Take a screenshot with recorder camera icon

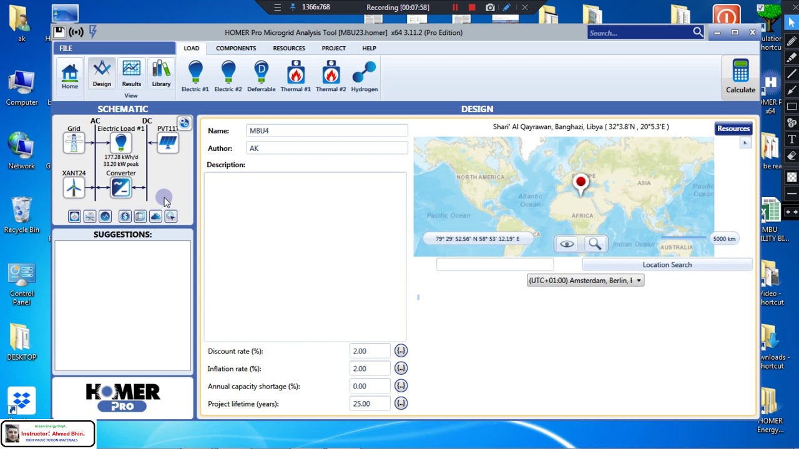490,7
